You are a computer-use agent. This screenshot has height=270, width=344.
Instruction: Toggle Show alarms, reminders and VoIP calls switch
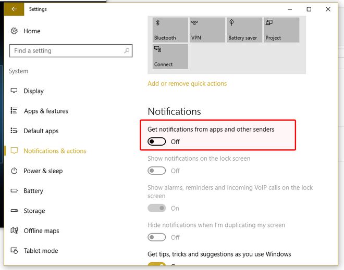pyautogui.click(x=157, y=208)
